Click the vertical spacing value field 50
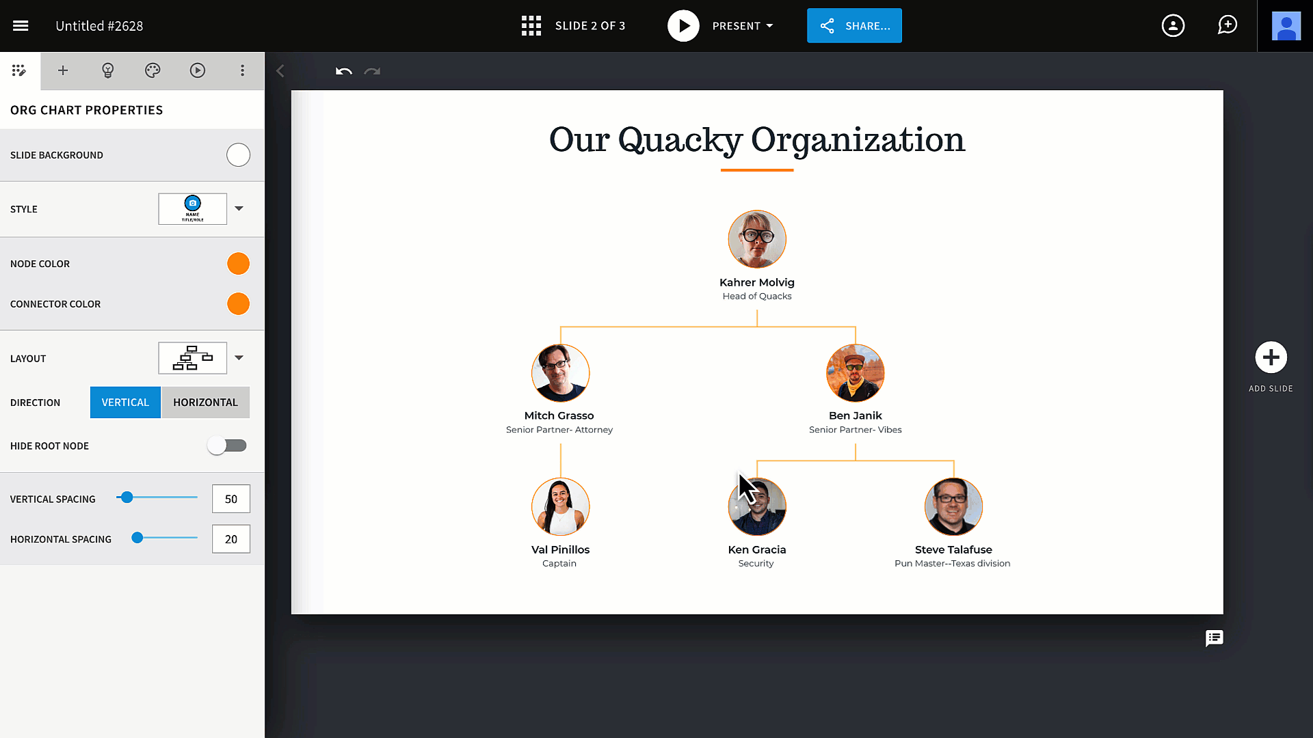Image resolution: width=1313 pixels, height=738 pixels. point(231,499)
